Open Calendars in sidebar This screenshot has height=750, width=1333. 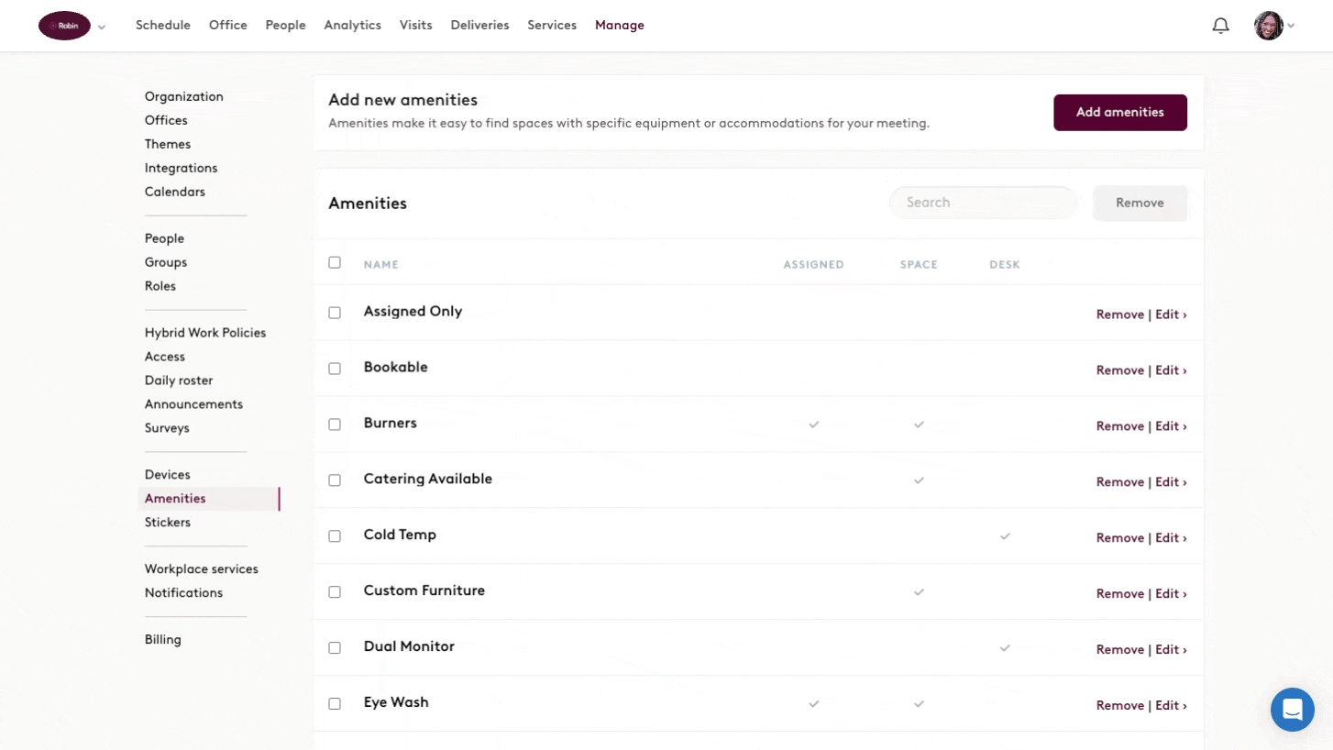coord(175,192)
